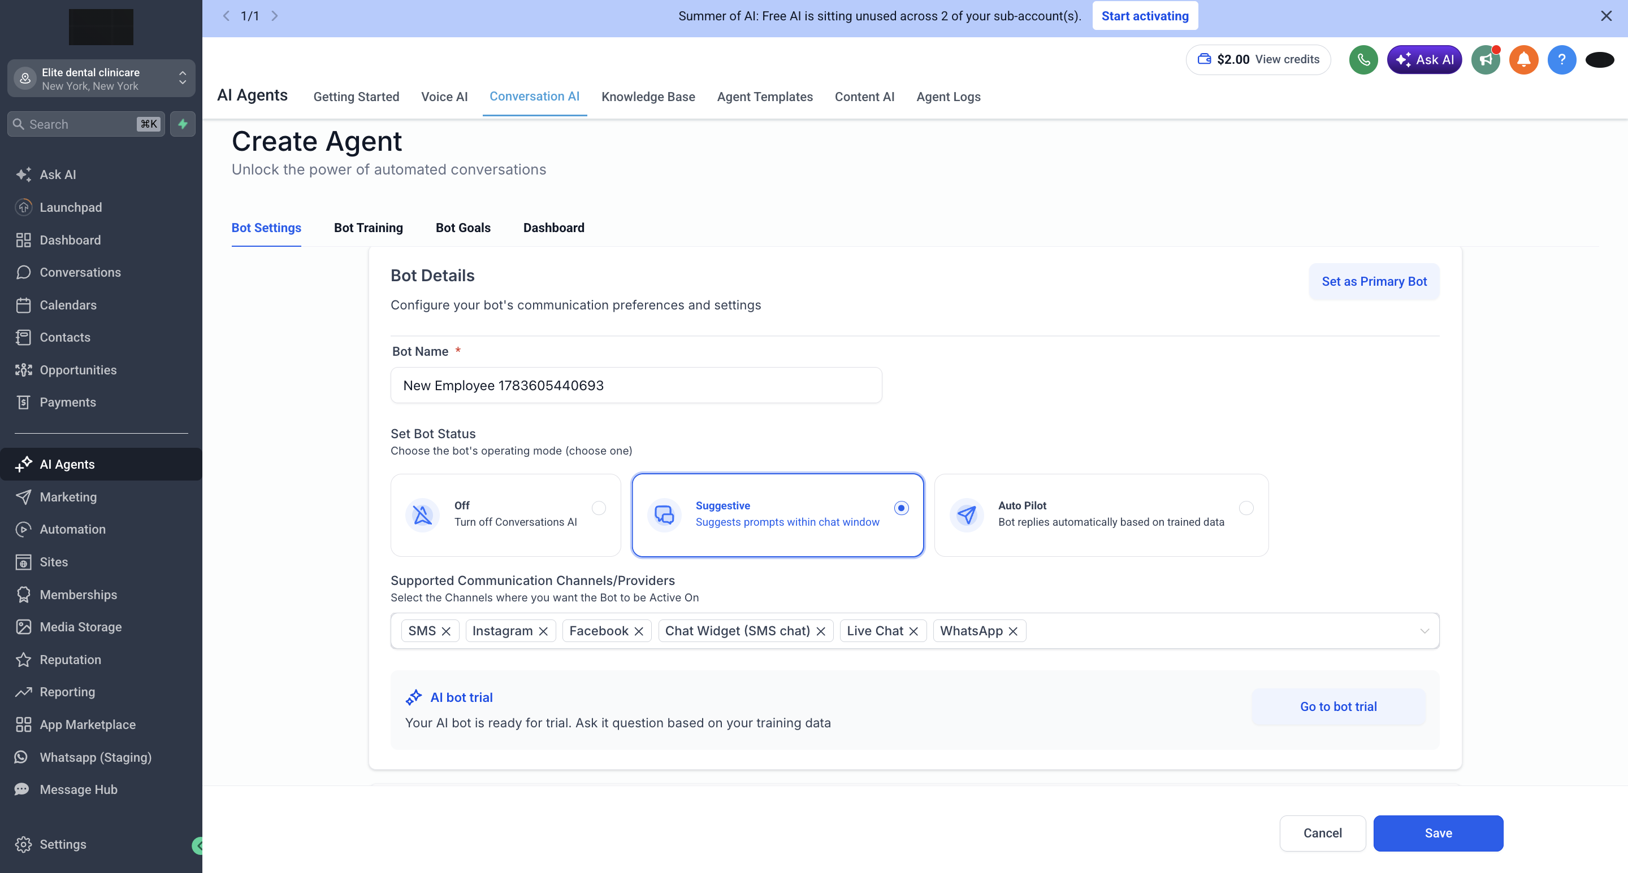Remove the Facebook channel tag
The image size is (1628, 873).
click(x=638, y=631)
